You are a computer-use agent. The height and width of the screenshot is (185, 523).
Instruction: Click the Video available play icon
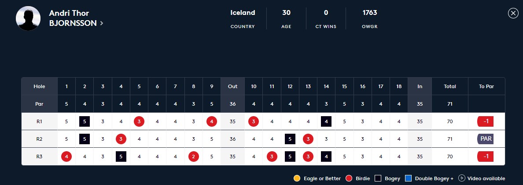(x=462, y=178)
